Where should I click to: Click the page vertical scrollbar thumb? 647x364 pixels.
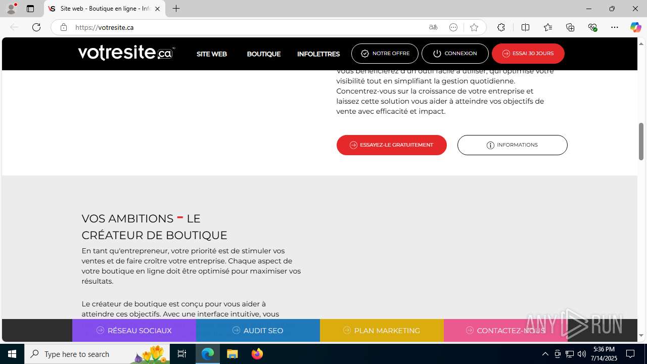(641, 142)
